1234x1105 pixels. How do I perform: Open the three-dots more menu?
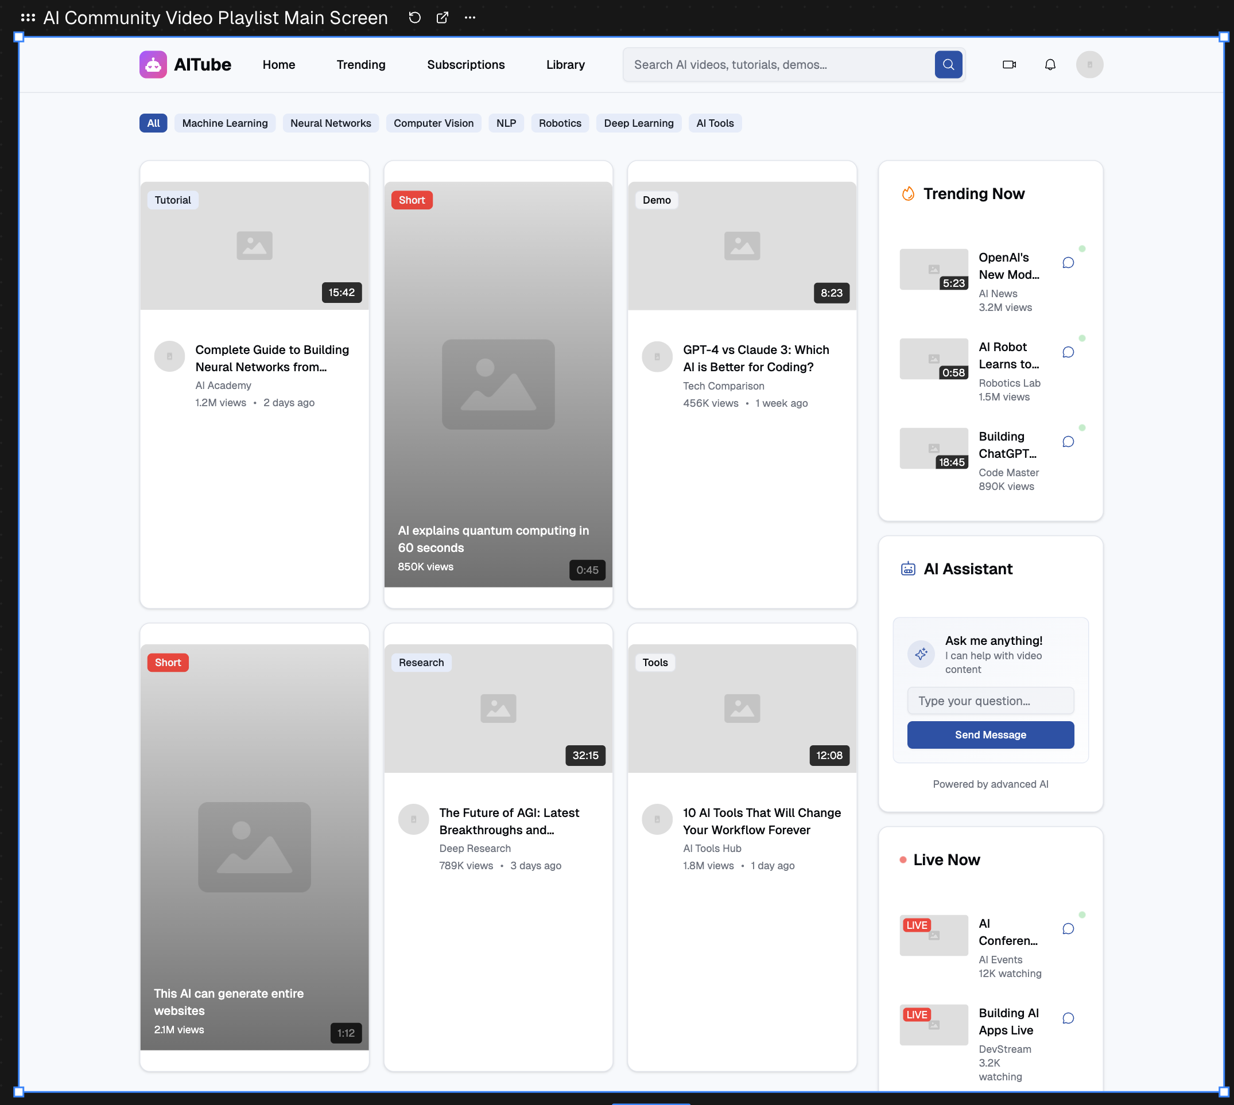pos(470,18)
